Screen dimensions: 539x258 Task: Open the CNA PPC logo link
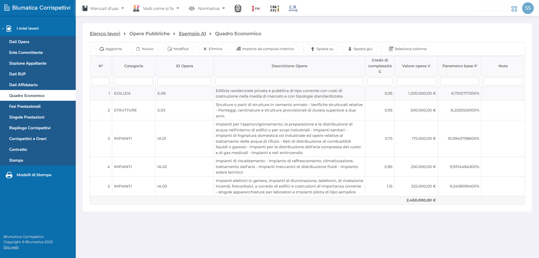pyautogui.click(x=274, y=8)
